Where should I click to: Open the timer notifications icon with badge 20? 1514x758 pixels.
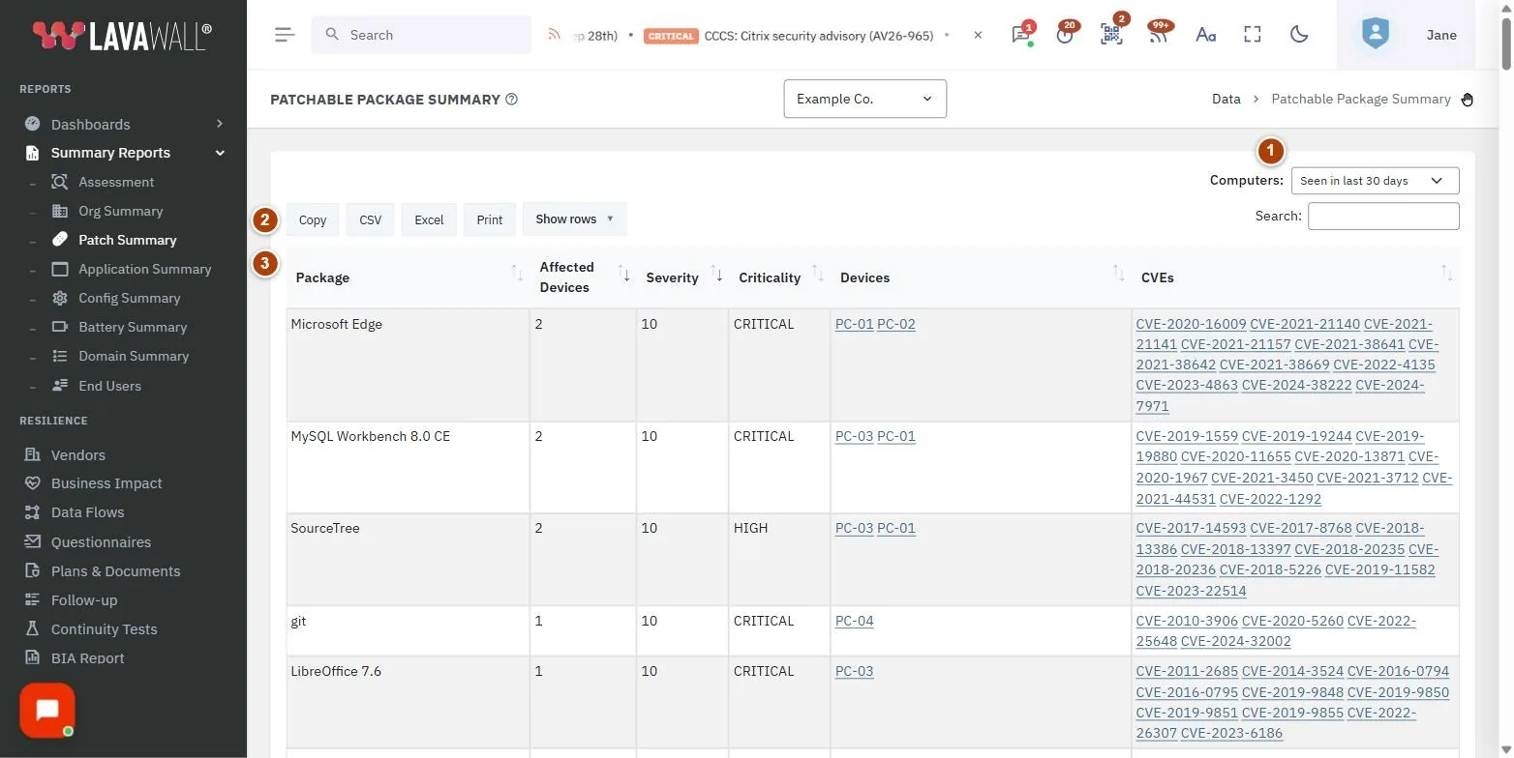pyautogui.click(x=1065, y=35)
